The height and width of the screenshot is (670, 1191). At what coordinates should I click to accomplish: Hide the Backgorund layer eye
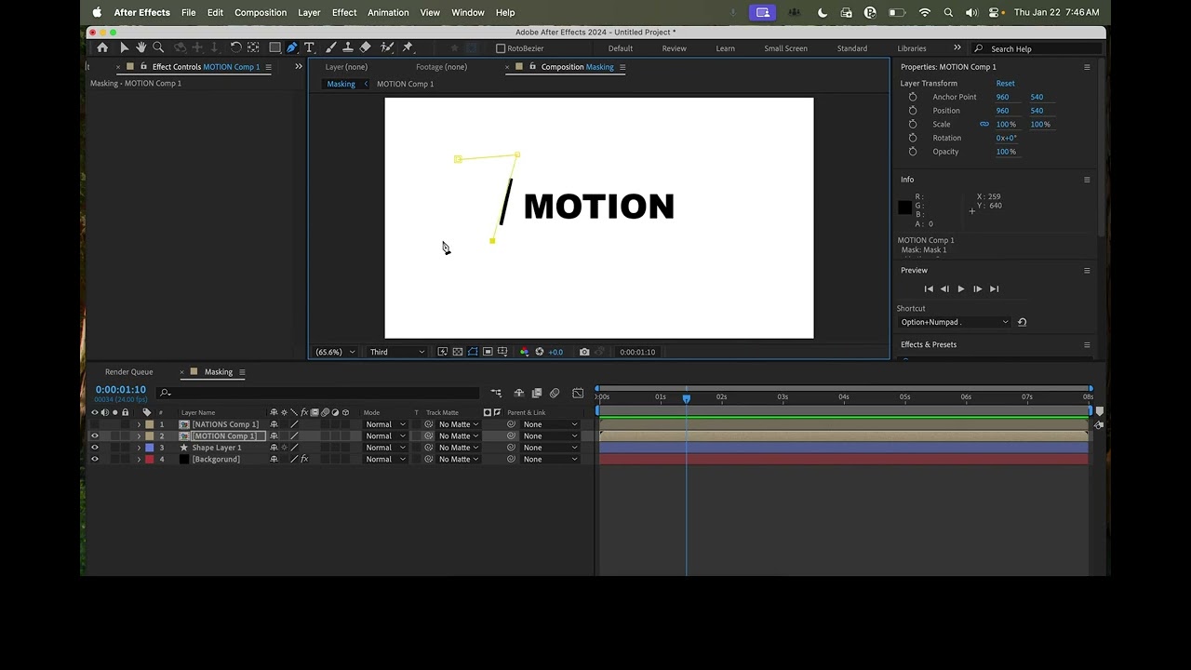tap(94, 459)
